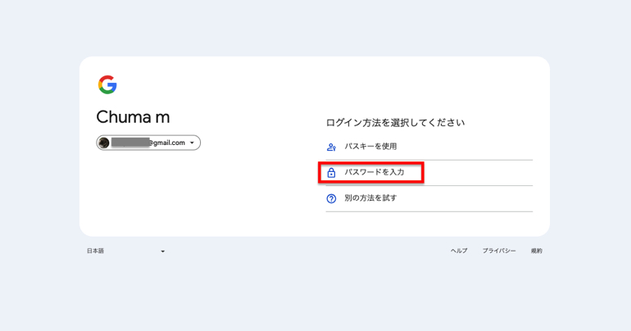The height and width of the screenshot is (331, 631).
Task: Open the 日本語 language dropdown
Action: (126, 251)
